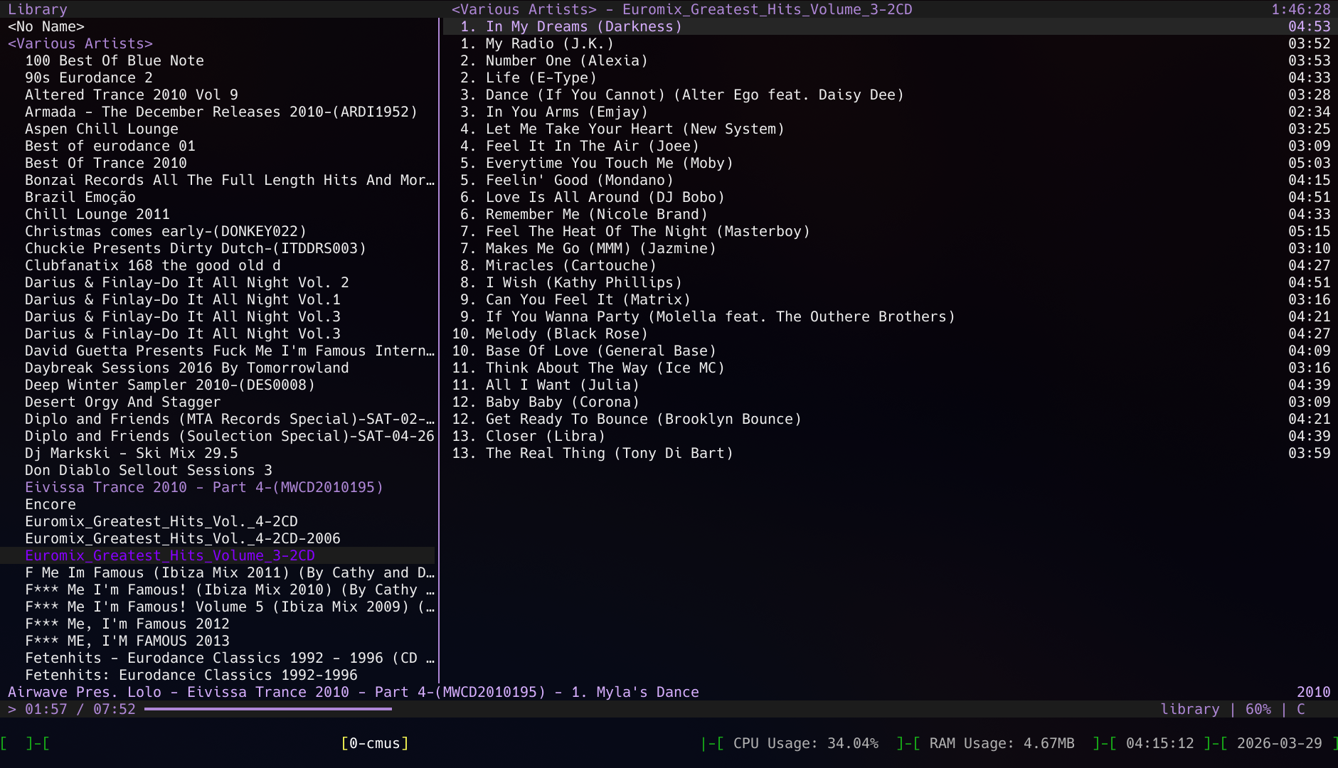
Task: Click the CPU Usage status segment
Action: click(x=806, y=742)
